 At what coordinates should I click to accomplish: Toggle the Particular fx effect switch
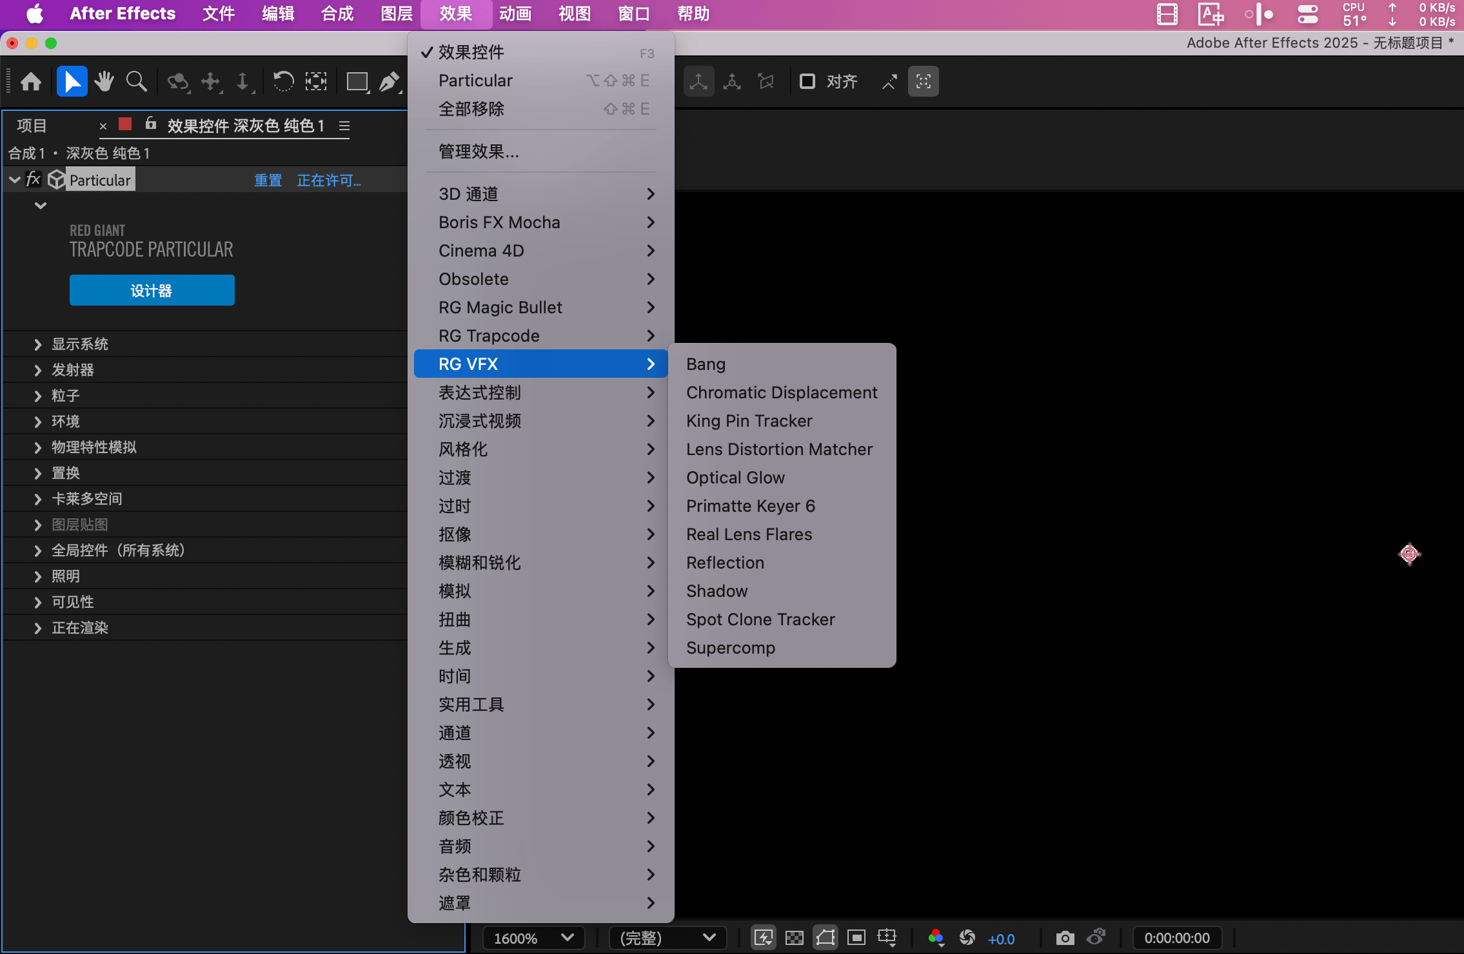click(34, 180)
